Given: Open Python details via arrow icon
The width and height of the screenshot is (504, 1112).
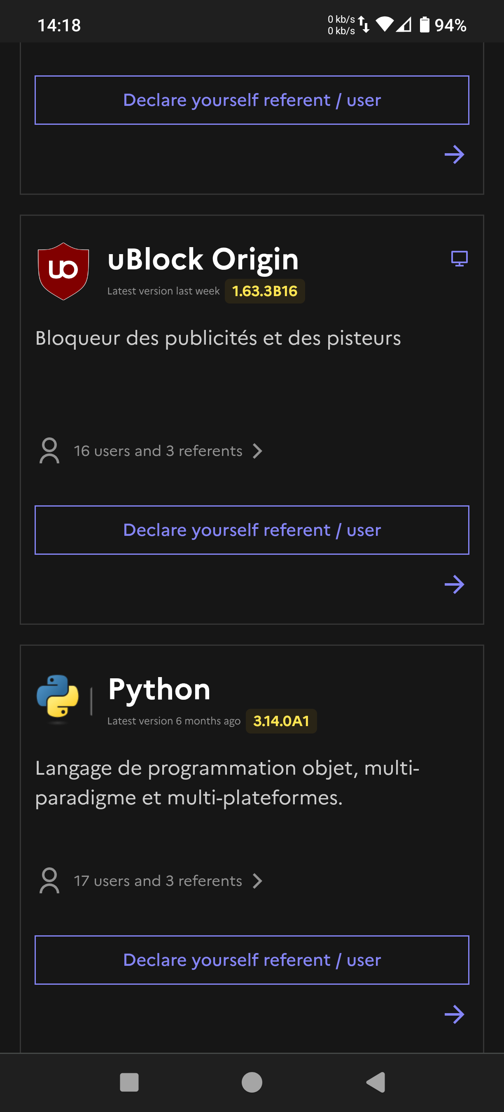Looking at the screenshot, I should pos(454,1014).
